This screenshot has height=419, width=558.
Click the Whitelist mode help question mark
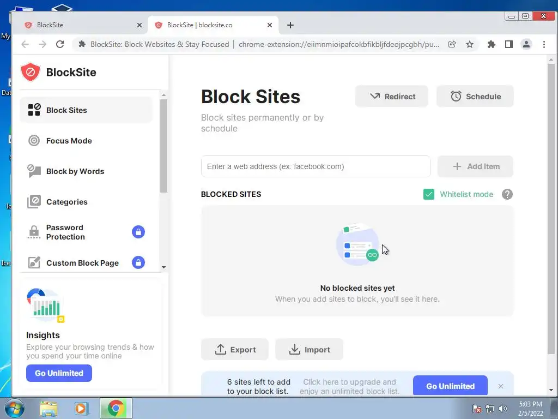[x=507, y=194]
